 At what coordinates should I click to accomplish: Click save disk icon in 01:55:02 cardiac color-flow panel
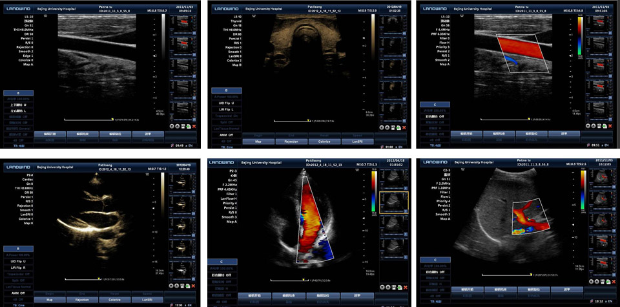pyautogui.click(x=394, y=287)
